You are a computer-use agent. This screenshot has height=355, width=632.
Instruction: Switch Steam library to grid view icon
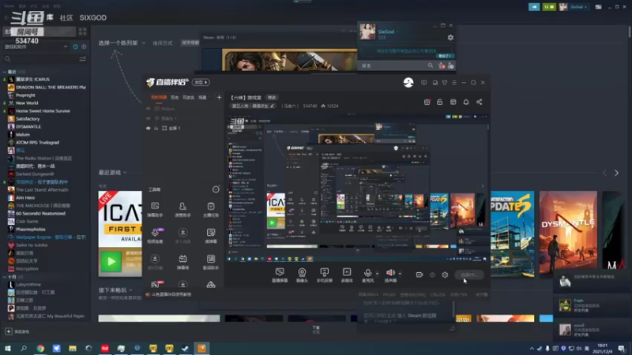click(83, 32)
